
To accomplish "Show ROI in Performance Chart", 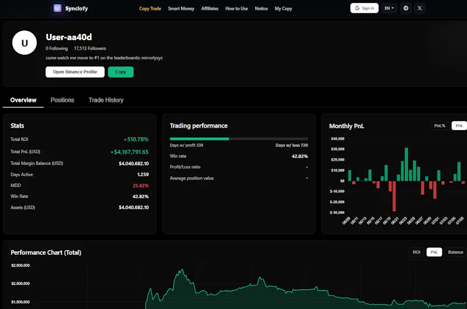I will 416,252.
